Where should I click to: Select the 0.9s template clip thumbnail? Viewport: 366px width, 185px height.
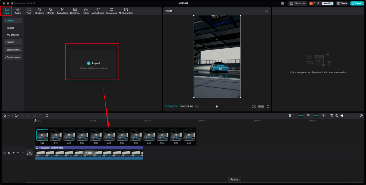176,135
